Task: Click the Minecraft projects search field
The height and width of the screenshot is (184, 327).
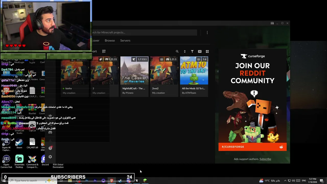Action: coord(144,32)
